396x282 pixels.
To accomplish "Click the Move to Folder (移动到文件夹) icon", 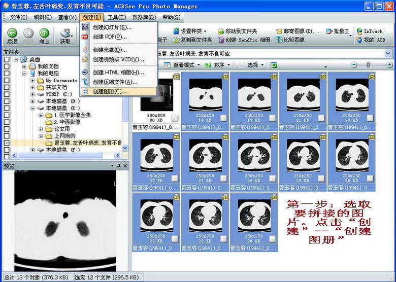I will 221,31.
